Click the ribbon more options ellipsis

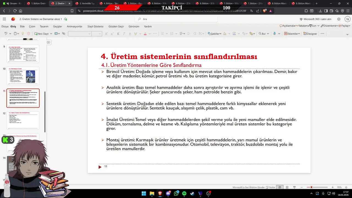(x=322, y=34)
